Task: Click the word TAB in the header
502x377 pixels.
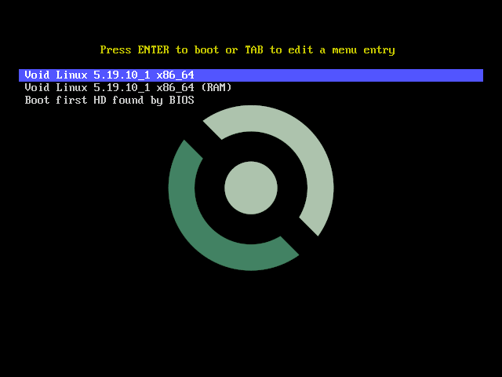Action: pos(253,50)
